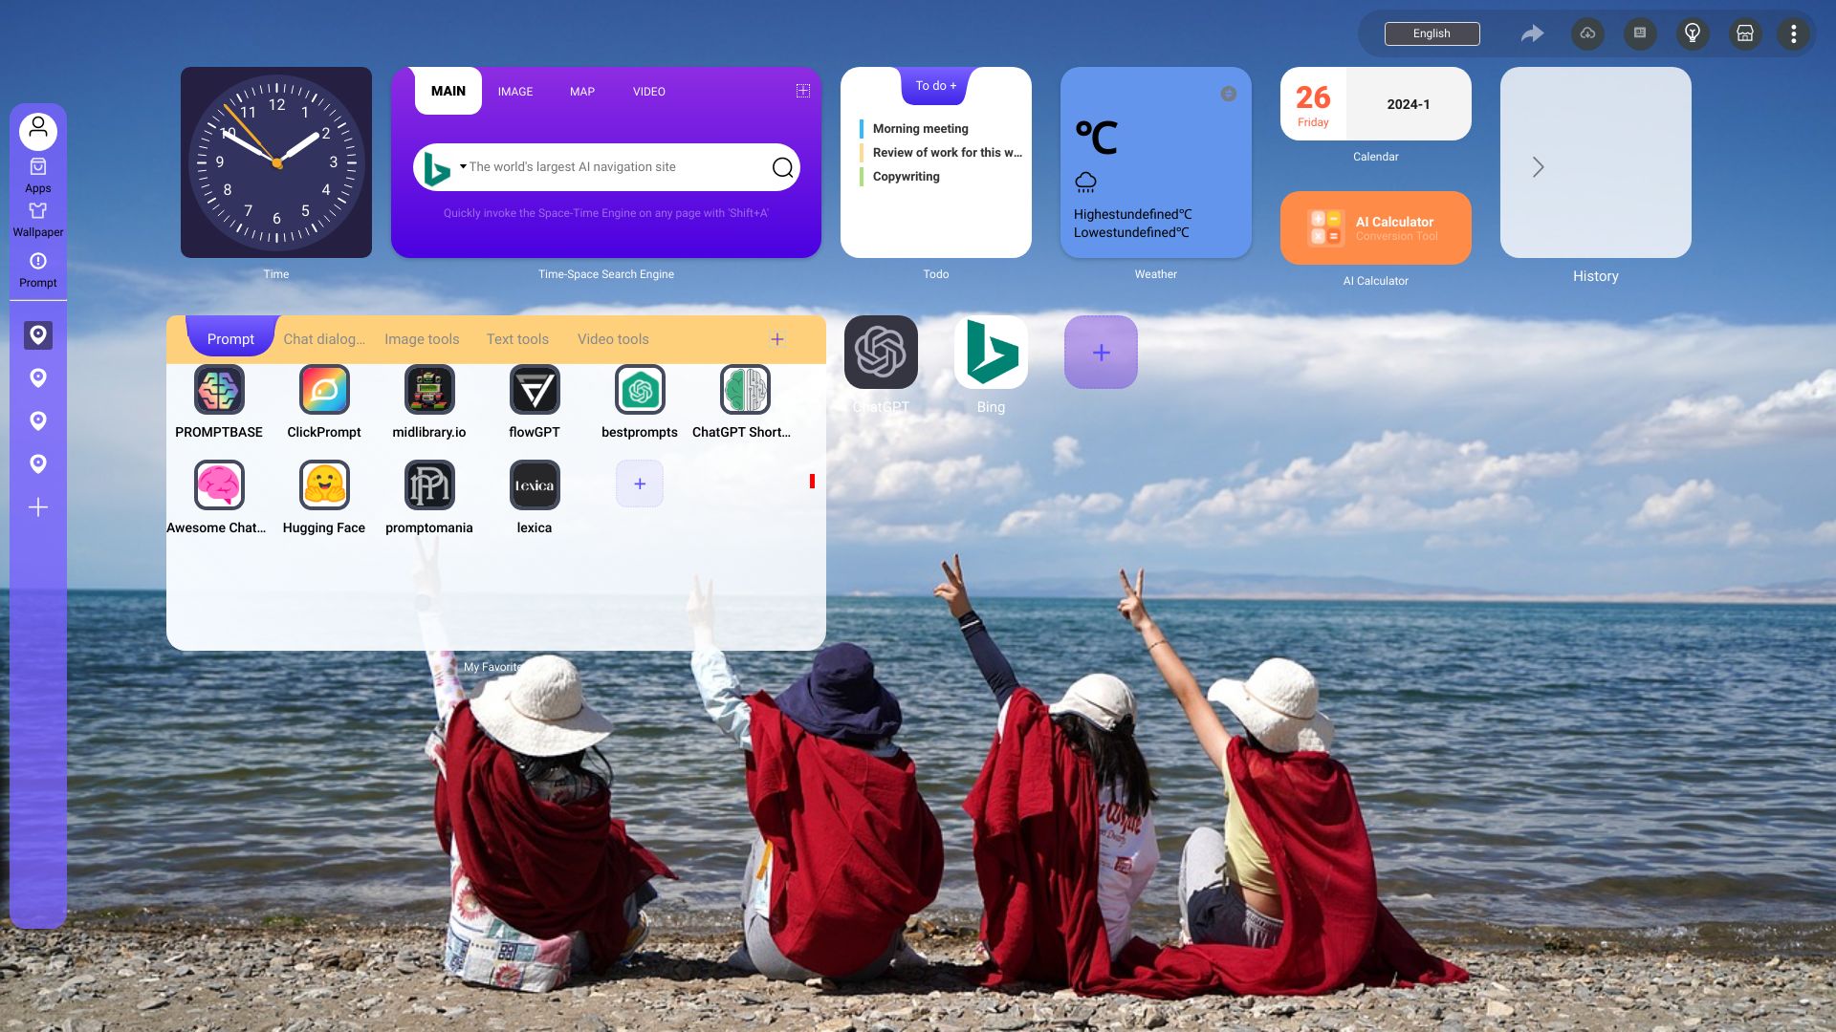Add a new item with the To do + button
This screenshot has width=1836, height=1032.
[x=935, y=85]
